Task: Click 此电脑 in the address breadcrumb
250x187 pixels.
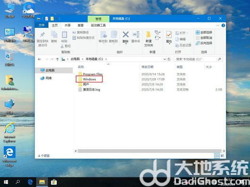Action: (75, 59)
